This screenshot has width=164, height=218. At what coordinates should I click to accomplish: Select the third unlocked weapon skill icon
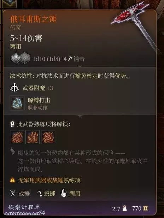point(48,137)
